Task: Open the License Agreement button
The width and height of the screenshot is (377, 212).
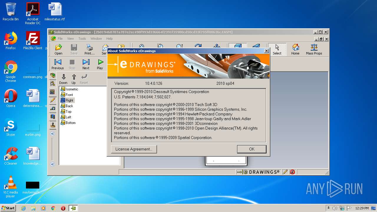Action: [134, 149]
